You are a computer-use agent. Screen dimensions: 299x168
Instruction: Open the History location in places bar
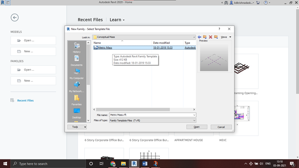point(77,48)
